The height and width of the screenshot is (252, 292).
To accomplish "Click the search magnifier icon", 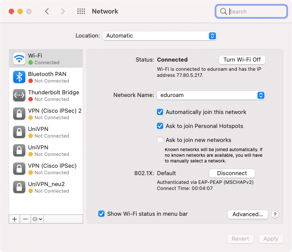I will click(223, 11).
